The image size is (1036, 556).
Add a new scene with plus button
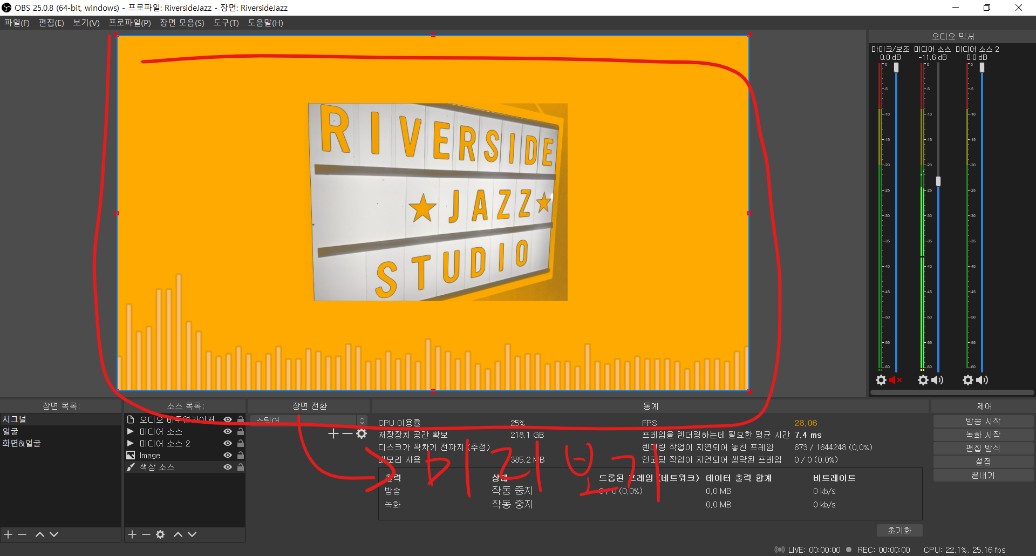pyautogui.click(x=8, y=534)
